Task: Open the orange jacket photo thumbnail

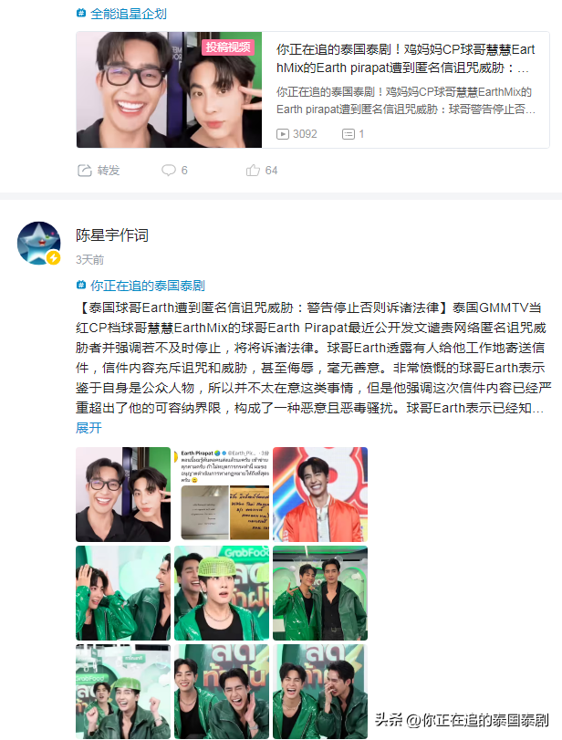Action: 320,495
